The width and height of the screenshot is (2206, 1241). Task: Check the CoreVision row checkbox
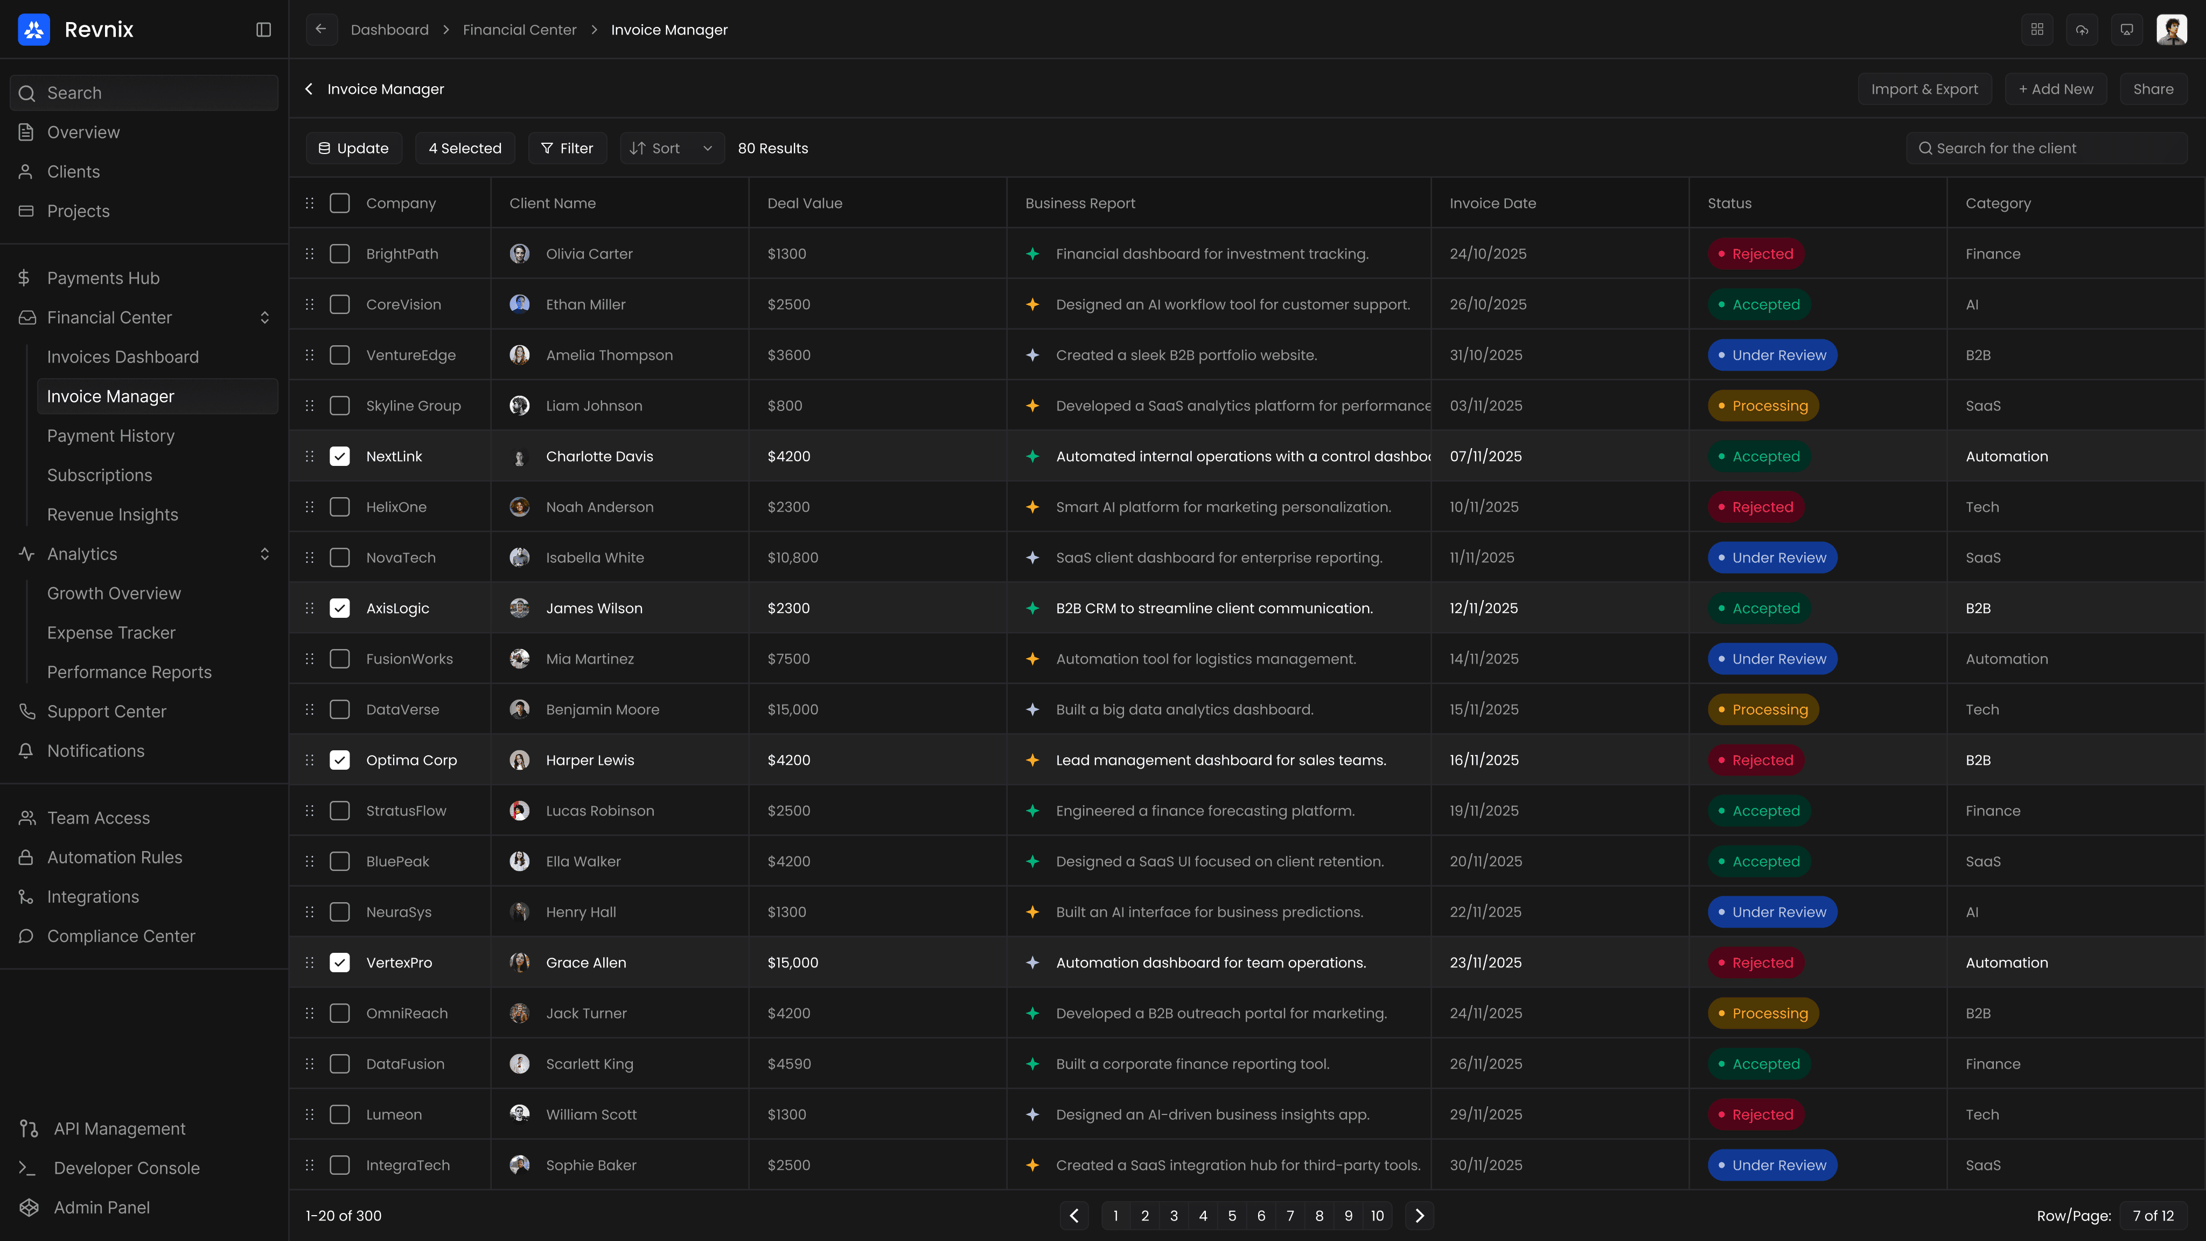340,305
